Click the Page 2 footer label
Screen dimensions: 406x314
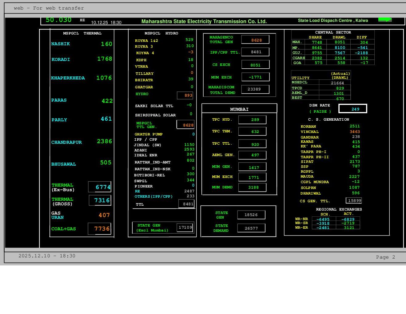point(385,257)
